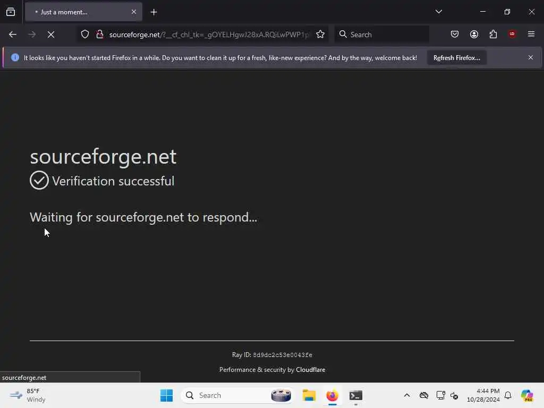Bookmark this page with the star
This screenshot has width=544, height=408.
[320, 35]
